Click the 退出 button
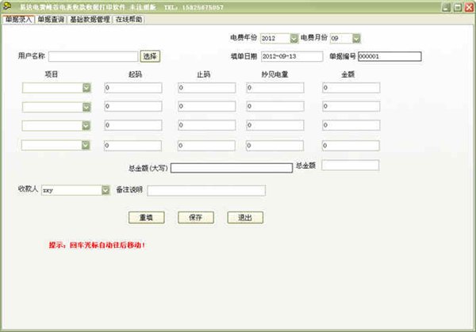This screenshot has width=476, height=332. click(245, 218)
